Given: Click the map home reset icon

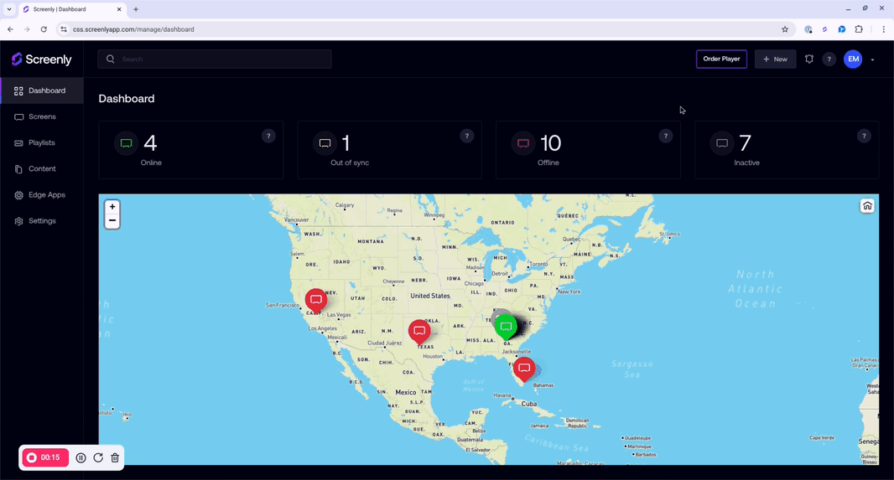Looking at the screenshot, I should coord(867,206).
